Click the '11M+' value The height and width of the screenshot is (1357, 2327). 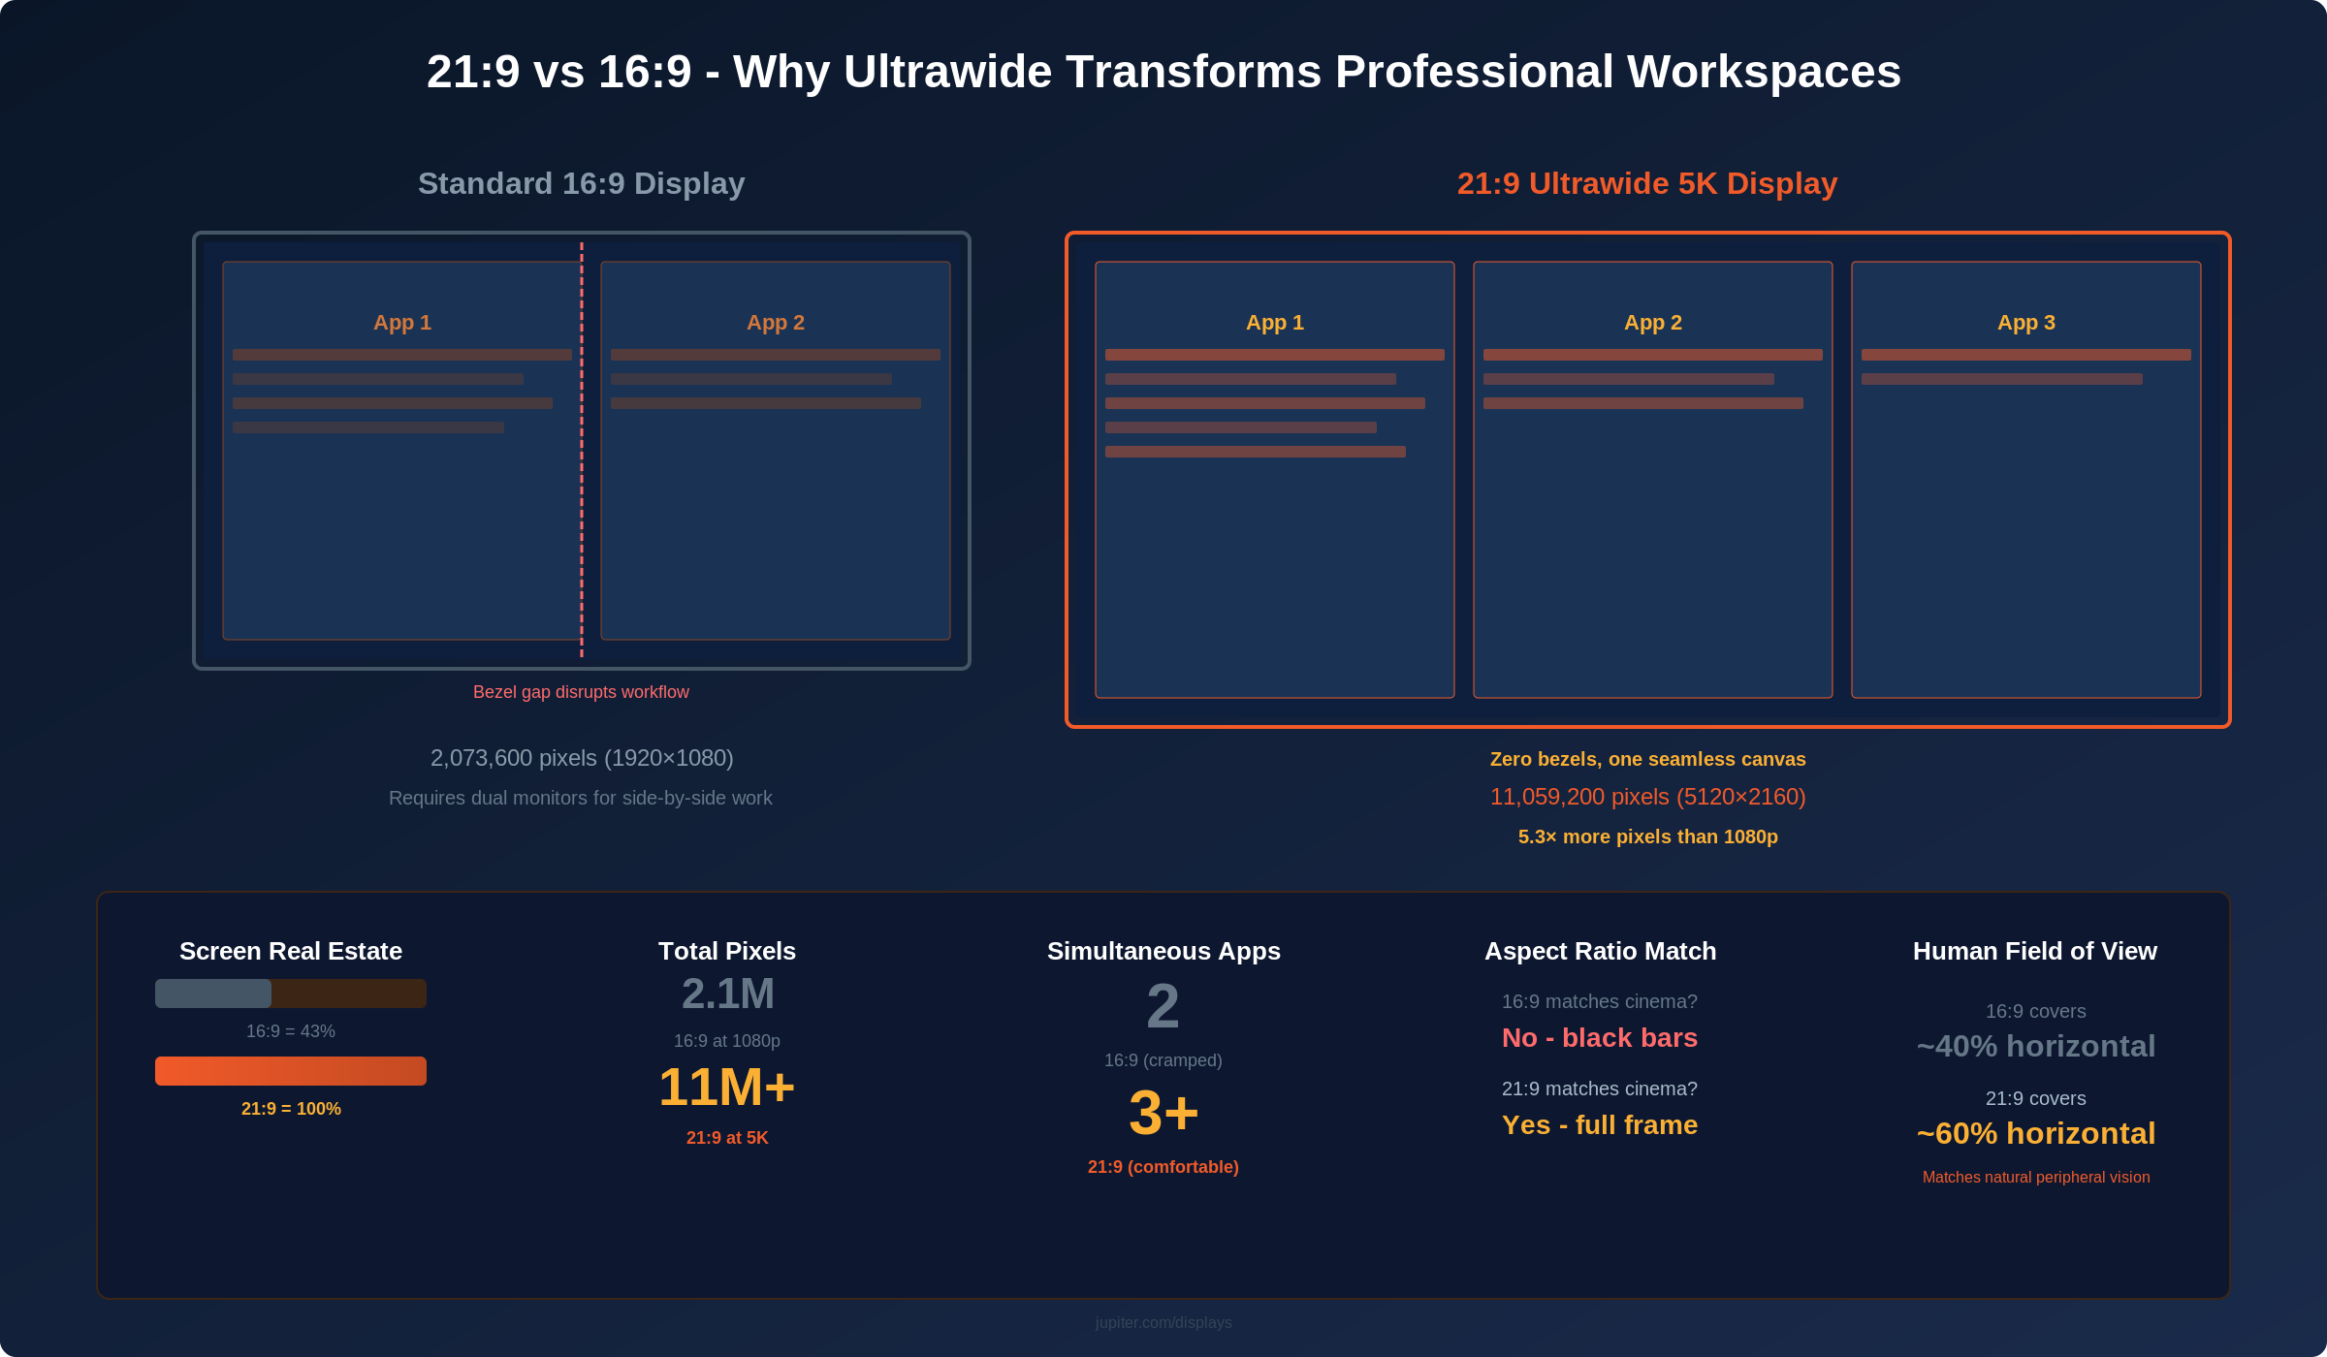point(727,1088)
